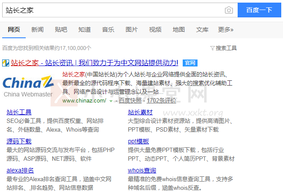
Task: Click description text starting 提供大量免费PPT模板下载
Action: (x=181, y=155)
